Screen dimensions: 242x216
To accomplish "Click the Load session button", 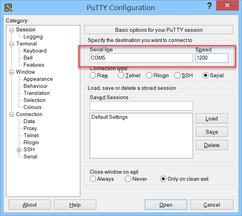I will (211, 119).
